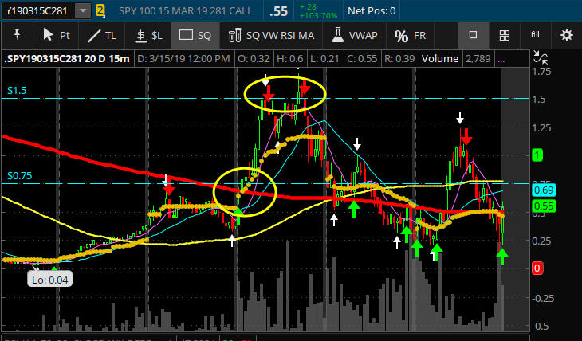Click the SPY 100 15 MAR 19 281 CALL description
582x341 pixels.
pyautogui.click(x=185, y=11)
